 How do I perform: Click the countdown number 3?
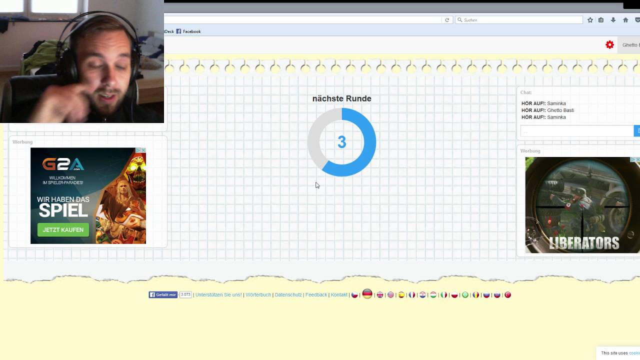point(342,142)
